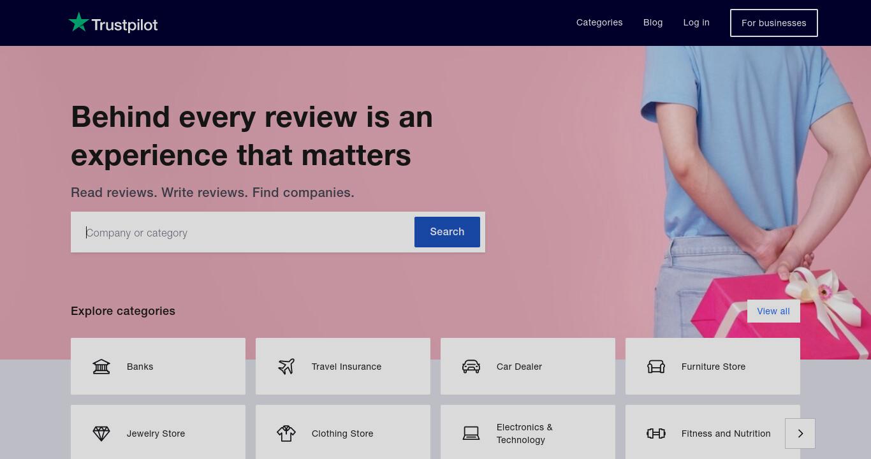Click the Trustpilot wordmark text
Screen dimensions: 871x459
[124, 25]
